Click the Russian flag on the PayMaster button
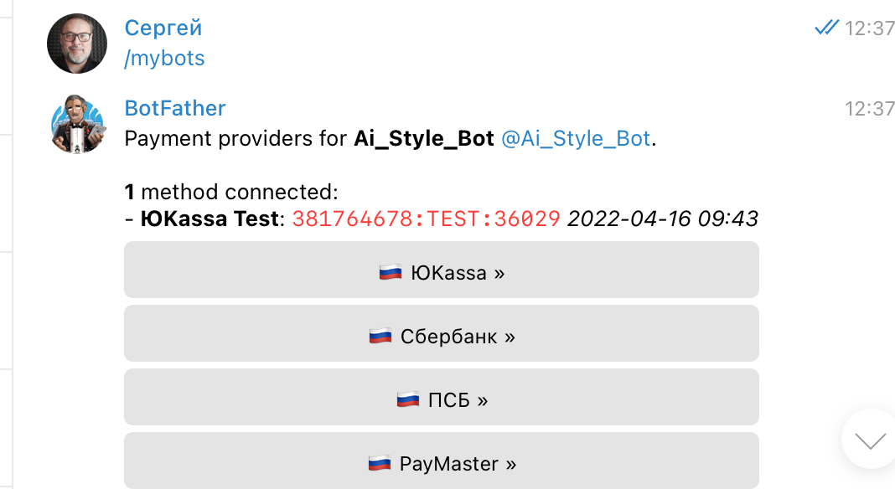Image resolution: width=895 pixels, height=489 pixels. pos(379,461)
